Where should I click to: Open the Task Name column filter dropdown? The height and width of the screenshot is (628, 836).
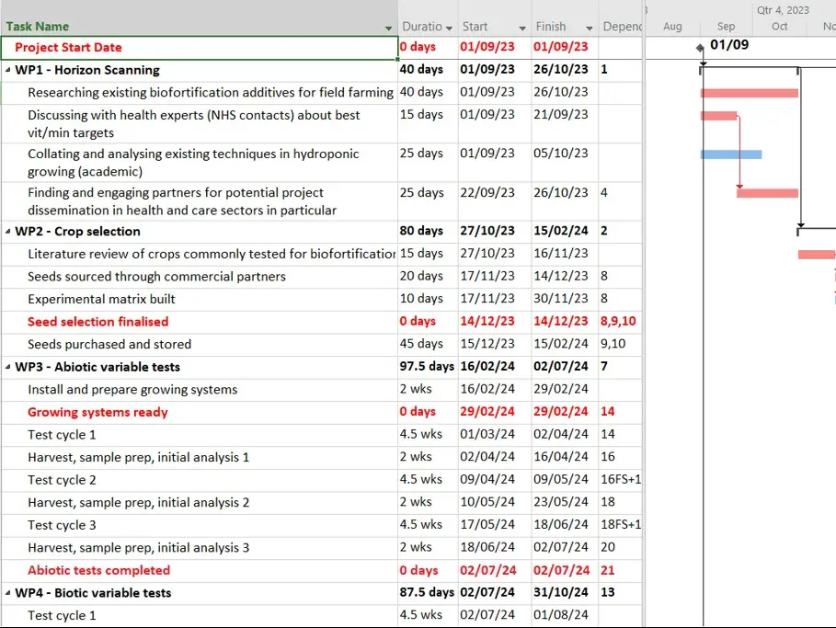388,28
